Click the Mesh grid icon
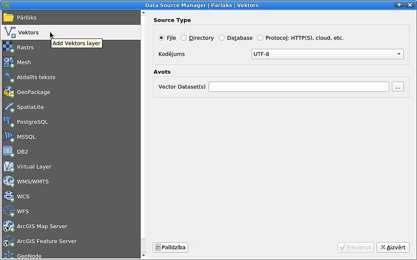Image resolution: width=417 pixels, height=260 pixels. 8,62
